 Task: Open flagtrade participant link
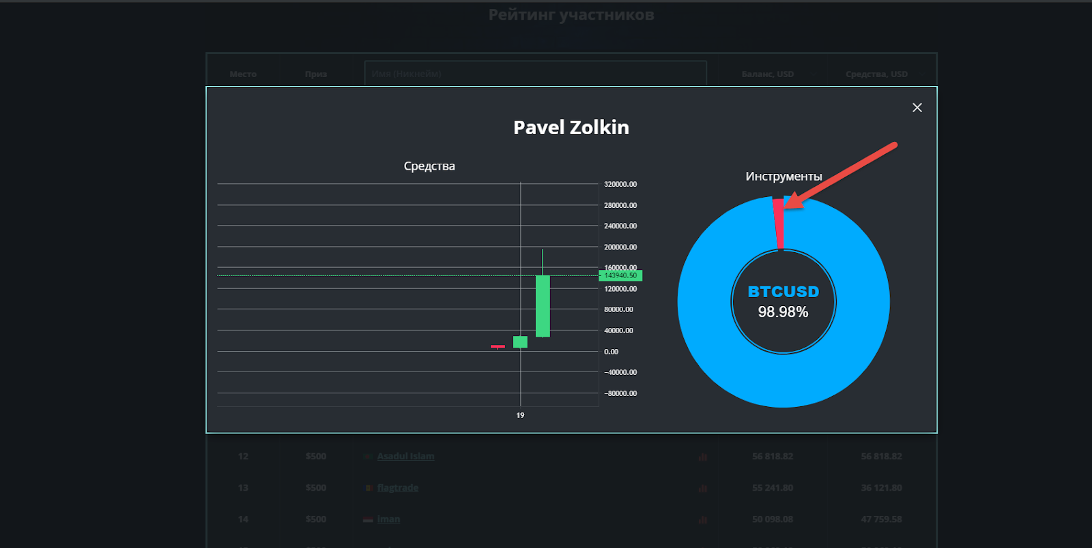397,487
